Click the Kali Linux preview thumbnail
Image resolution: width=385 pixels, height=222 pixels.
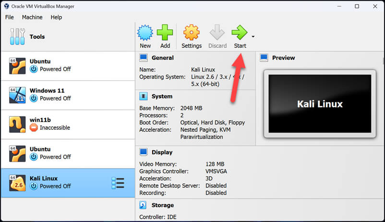(320, 104)
